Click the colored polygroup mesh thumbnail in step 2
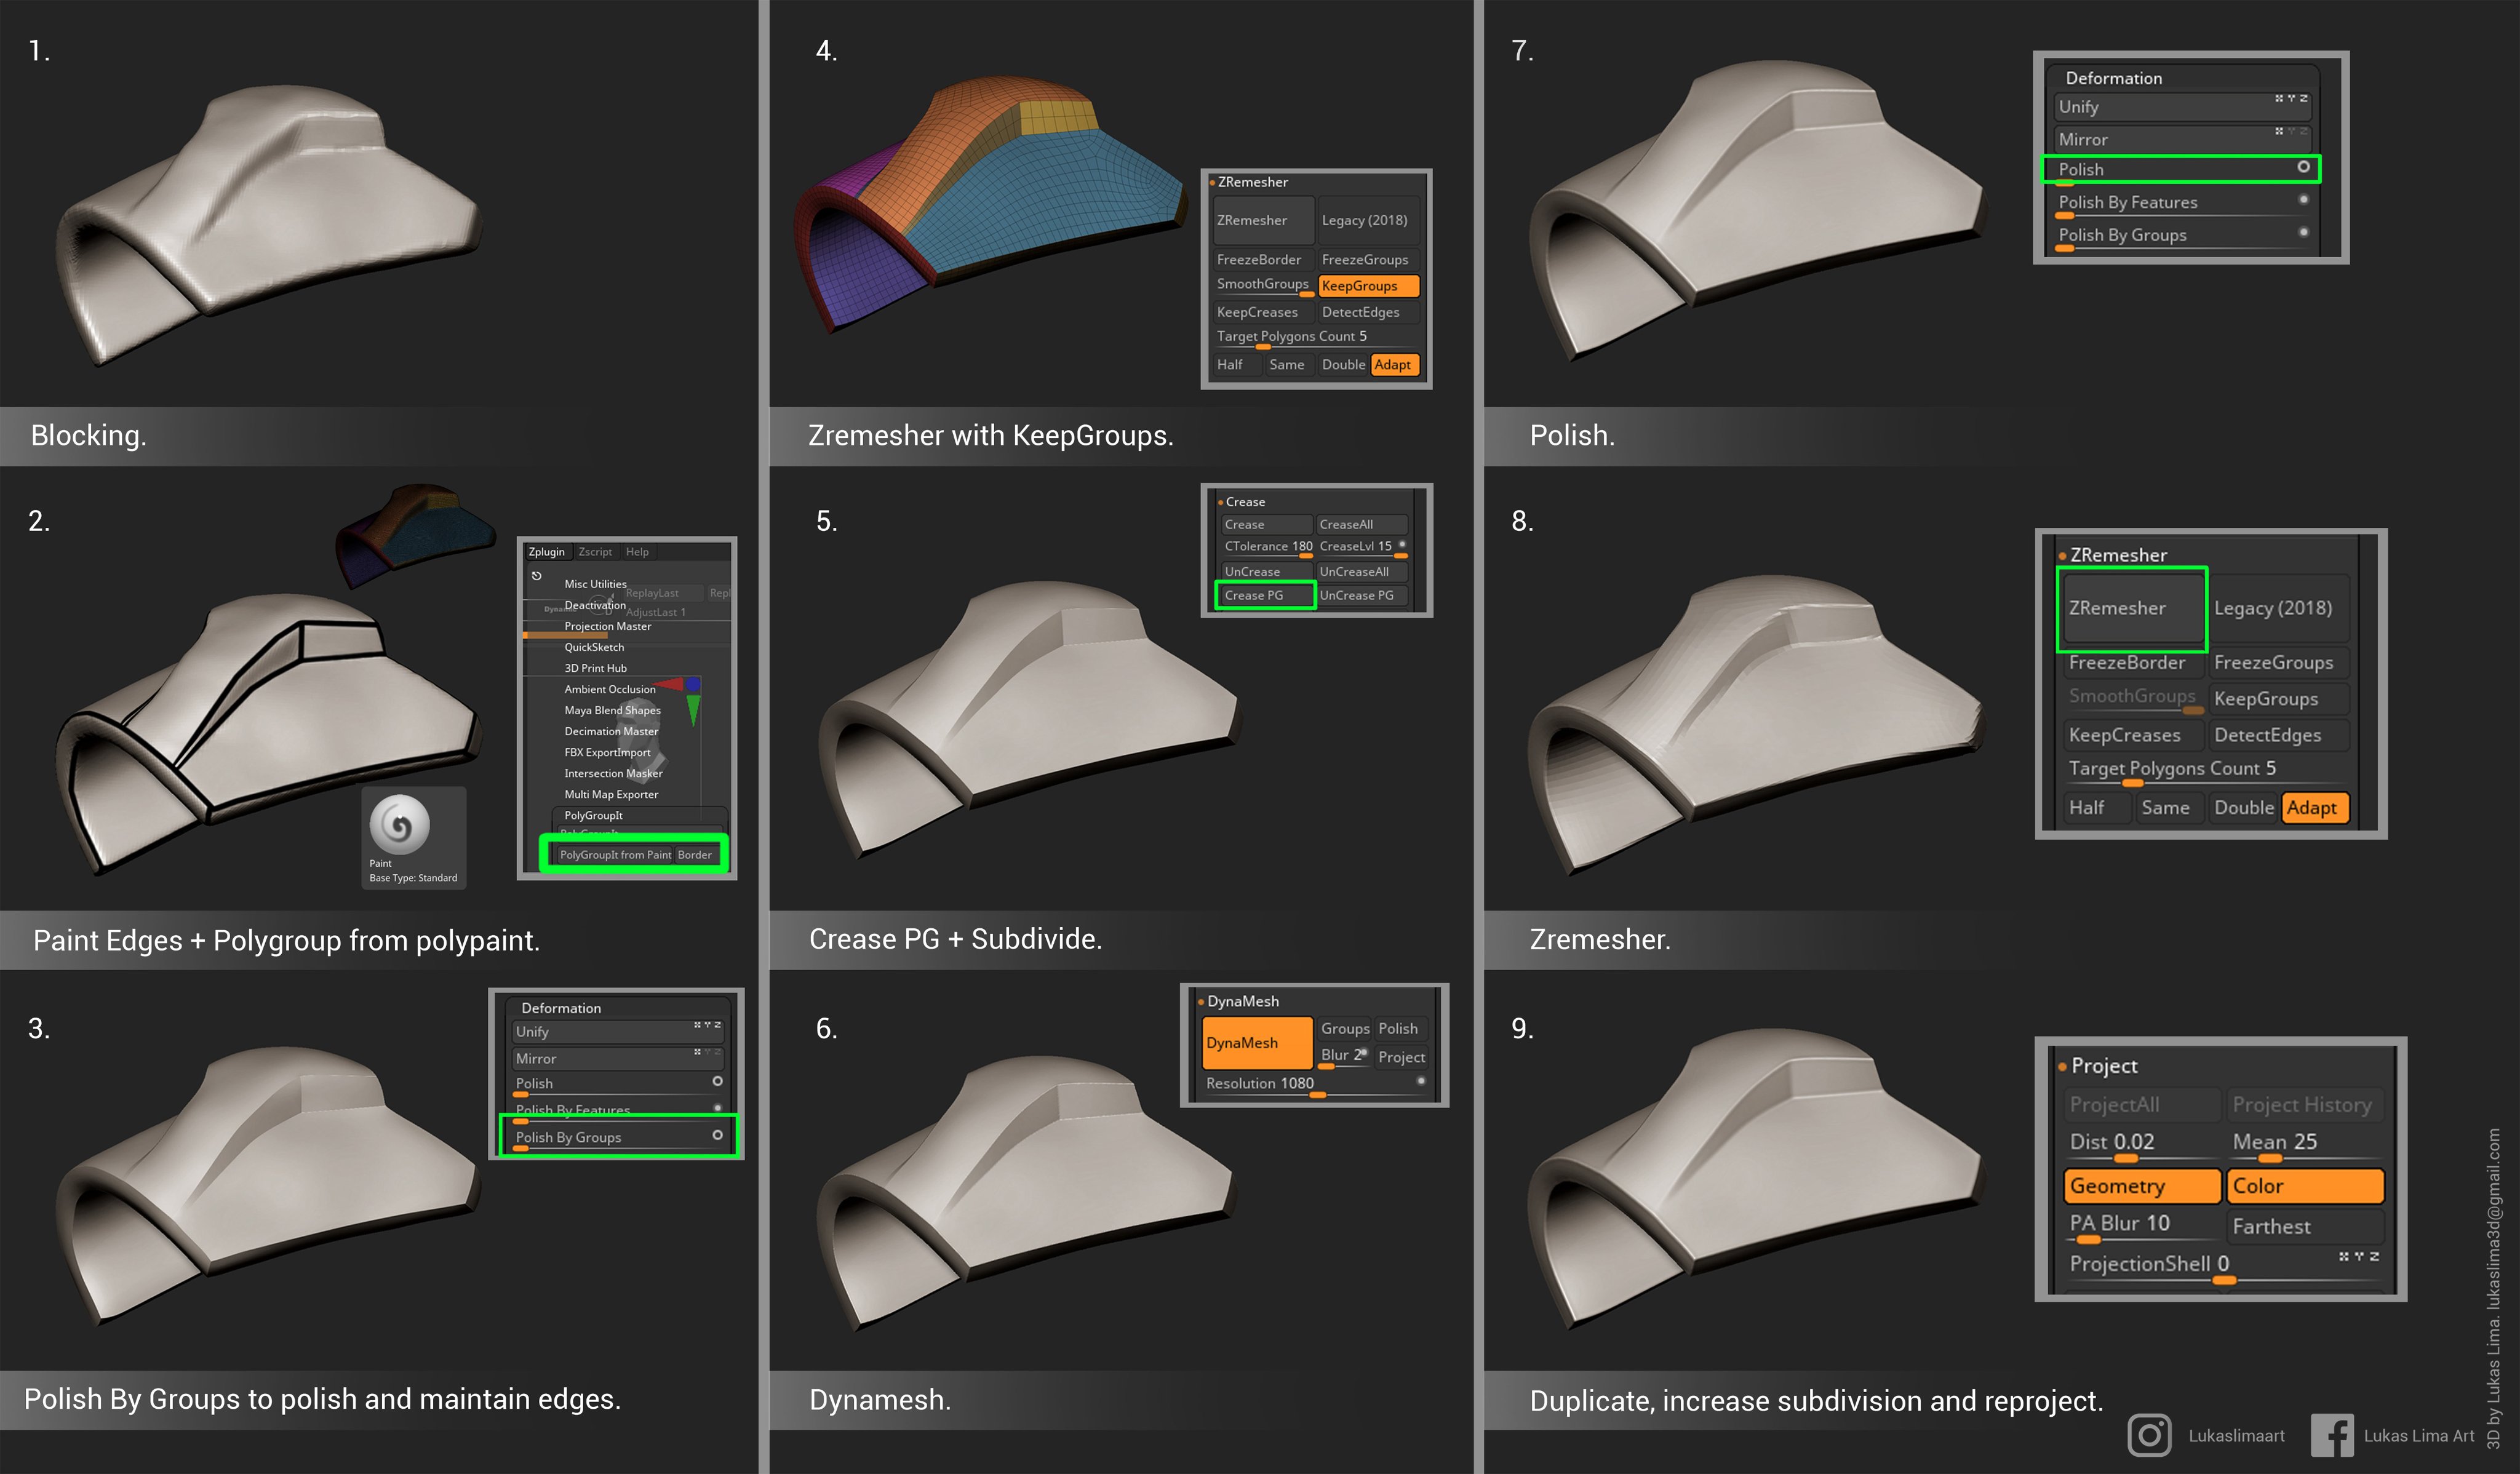 coord(415,535)
